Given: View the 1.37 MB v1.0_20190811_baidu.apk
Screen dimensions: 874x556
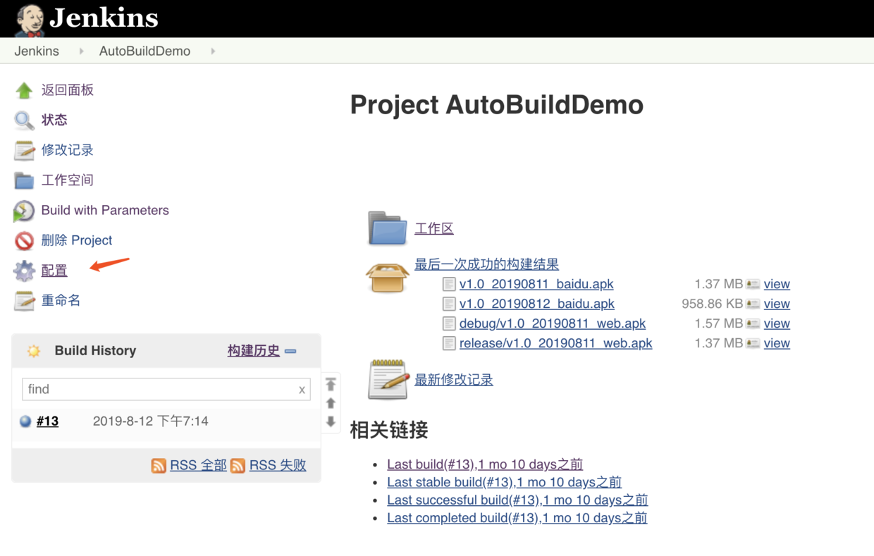Looking at the screenshot, I should pyautogui.click(x=777, y=284).
